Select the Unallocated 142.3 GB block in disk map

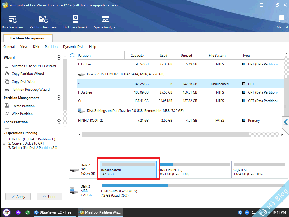tap(128, 169)
